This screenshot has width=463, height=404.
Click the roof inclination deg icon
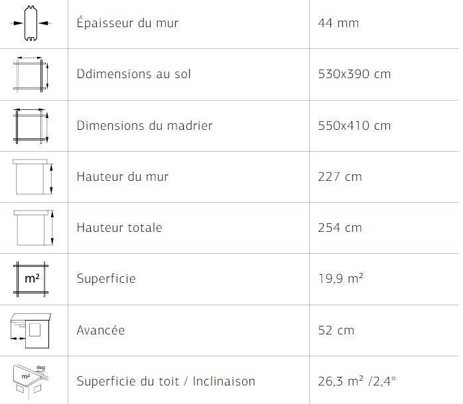31,379
